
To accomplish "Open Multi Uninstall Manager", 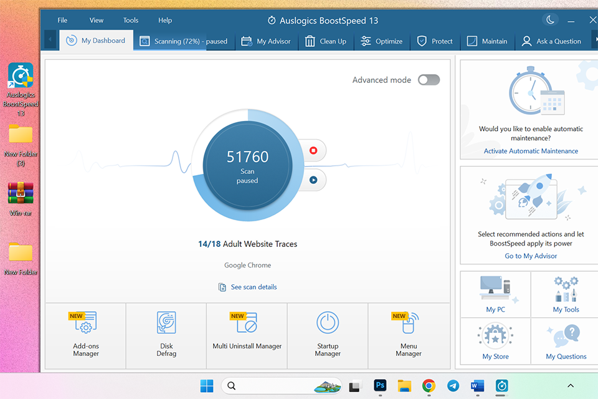I will click(x=247, y=335).
